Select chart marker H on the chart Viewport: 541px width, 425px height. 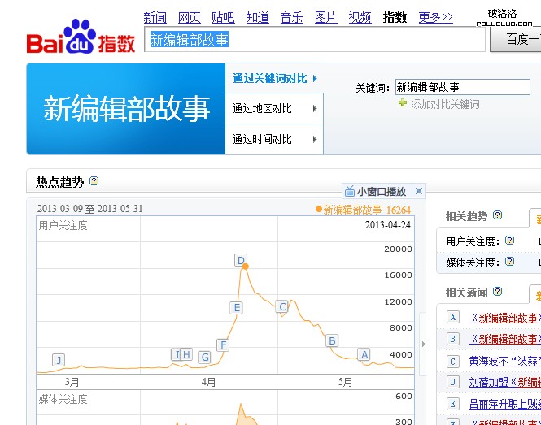(x=186, y=354)
